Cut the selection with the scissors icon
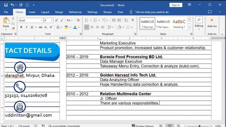Screen dimensions: 226x127 [13, 18]
